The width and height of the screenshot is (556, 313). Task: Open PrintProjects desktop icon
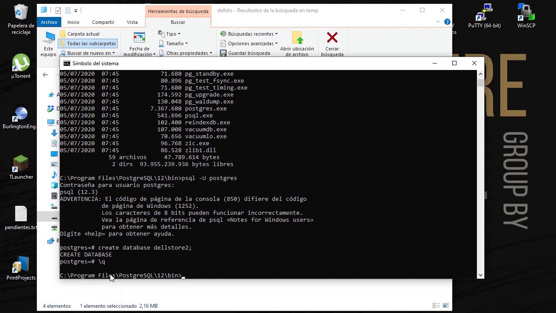(21, 268)
